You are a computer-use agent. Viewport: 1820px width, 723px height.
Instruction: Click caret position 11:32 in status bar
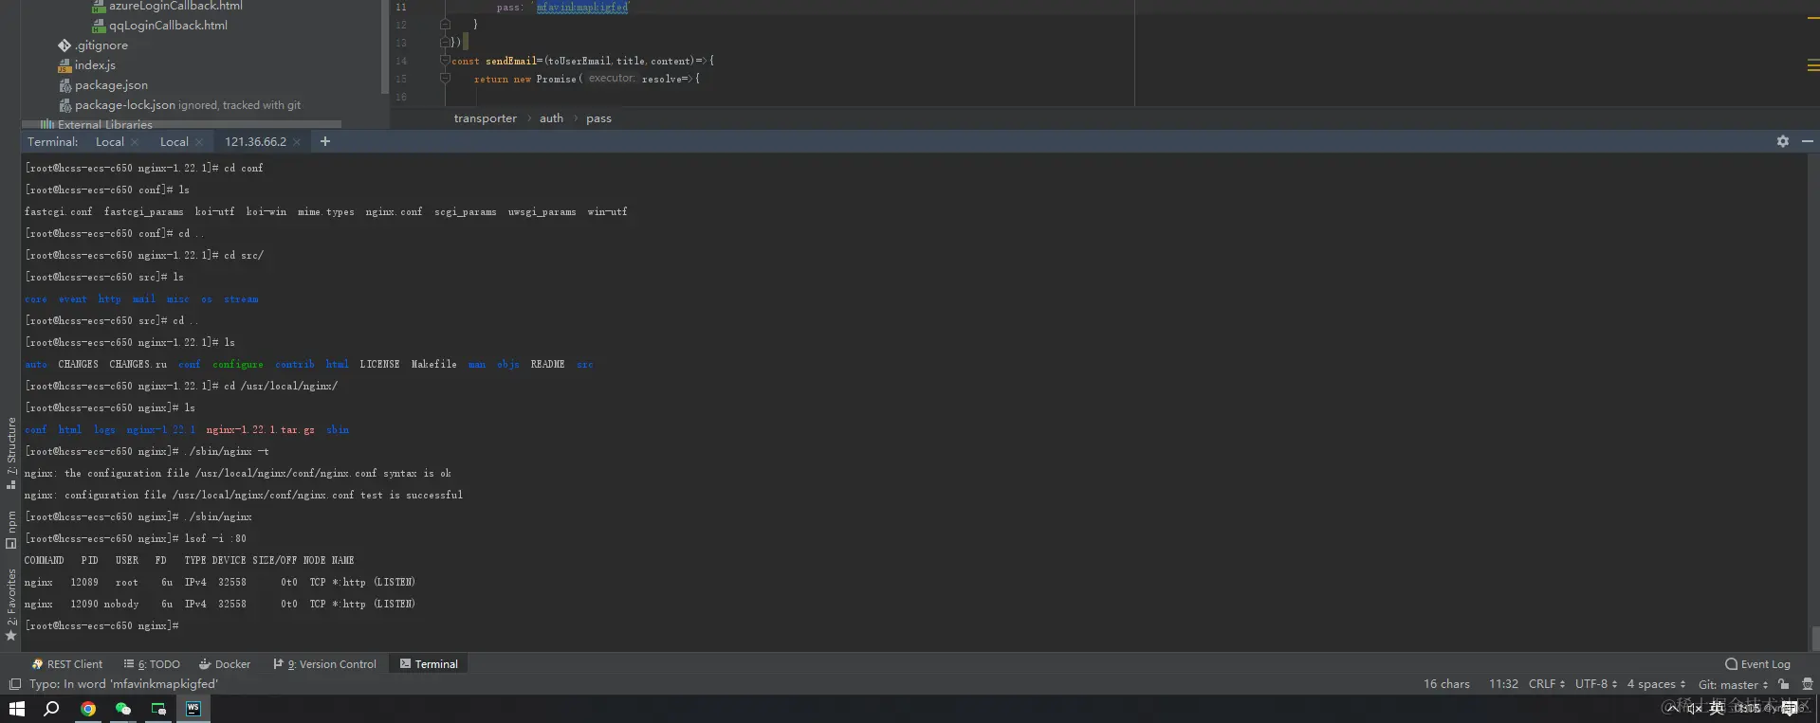(x=1503, y=684)
